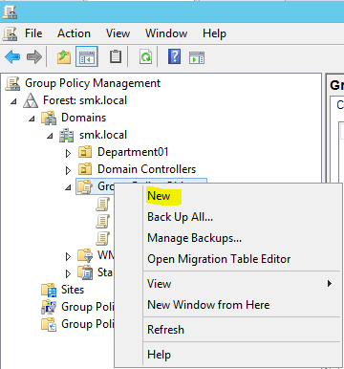Image resolution: width=344 pixels, height=369 pixels.
Task: Click the Group Policy Objects folder icon
Action: (x=85, y=186)
